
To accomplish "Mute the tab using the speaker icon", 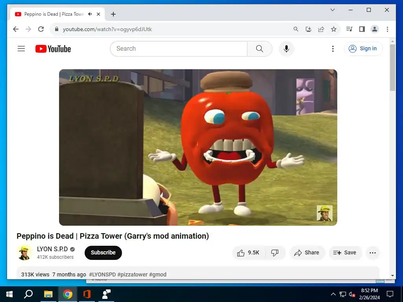I will pyautogui.click(x=90, y=14).
